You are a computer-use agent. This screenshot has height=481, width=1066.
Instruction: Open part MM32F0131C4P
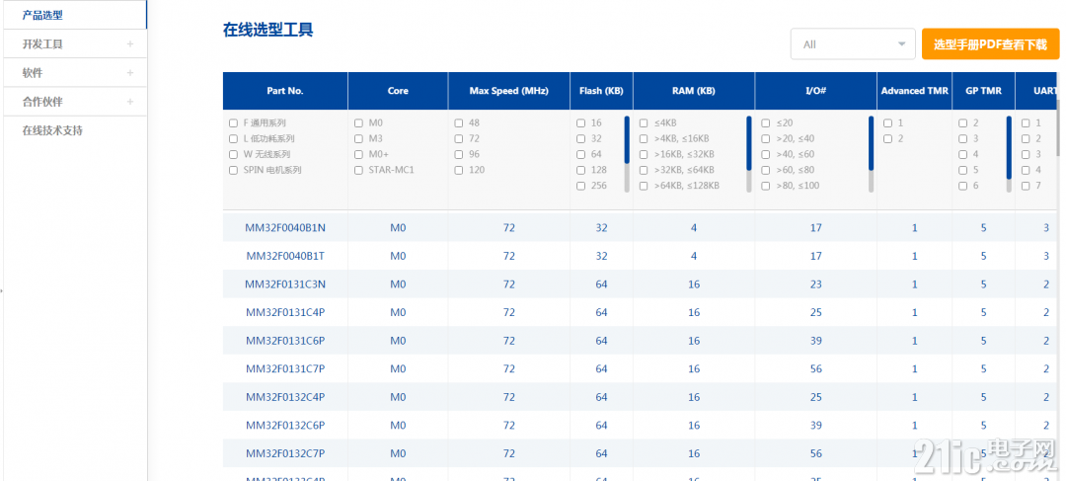(x=285, y=312)
